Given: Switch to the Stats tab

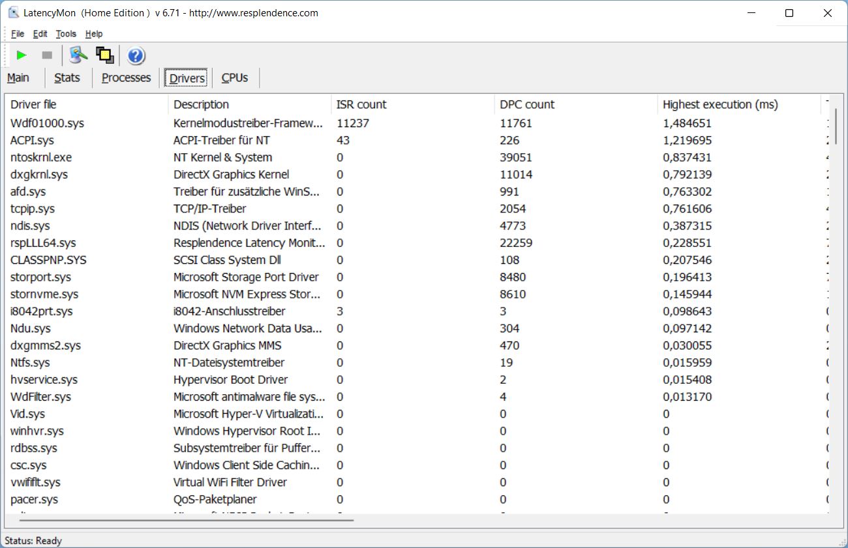Looking at the screenshot, I should point(67,78).
